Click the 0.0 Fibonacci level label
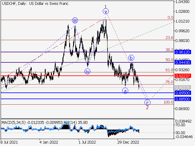The image size is (195, 146). click(170, 18)
